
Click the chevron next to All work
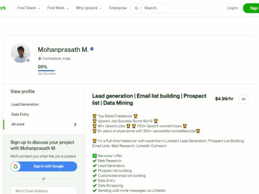[x=75, y=124]
